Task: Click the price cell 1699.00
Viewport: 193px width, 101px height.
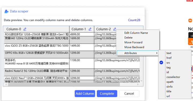Action: (82, 40)
